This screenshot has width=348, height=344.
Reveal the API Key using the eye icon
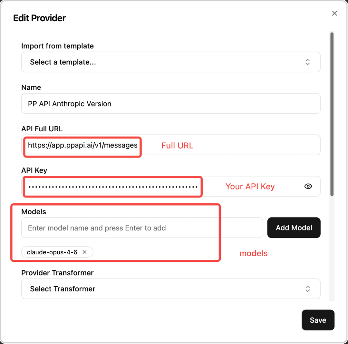coord(308,186)
